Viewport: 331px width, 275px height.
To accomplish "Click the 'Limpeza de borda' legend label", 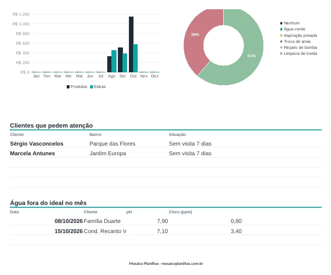I will point(301,53).
